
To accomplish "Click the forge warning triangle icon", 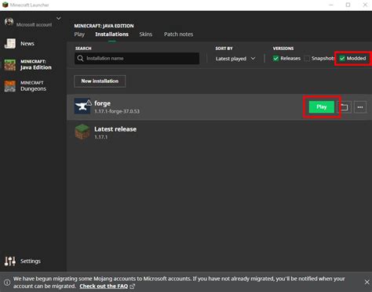I will point(89,103).
